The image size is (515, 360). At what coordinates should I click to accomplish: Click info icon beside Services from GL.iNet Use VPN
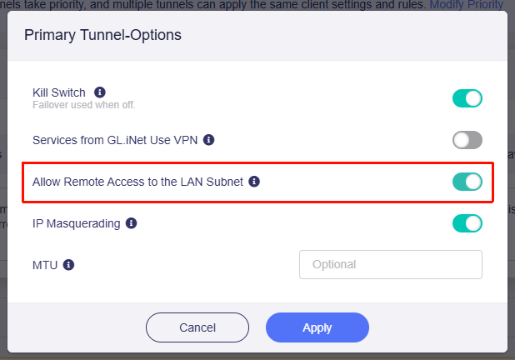point(209,140)
